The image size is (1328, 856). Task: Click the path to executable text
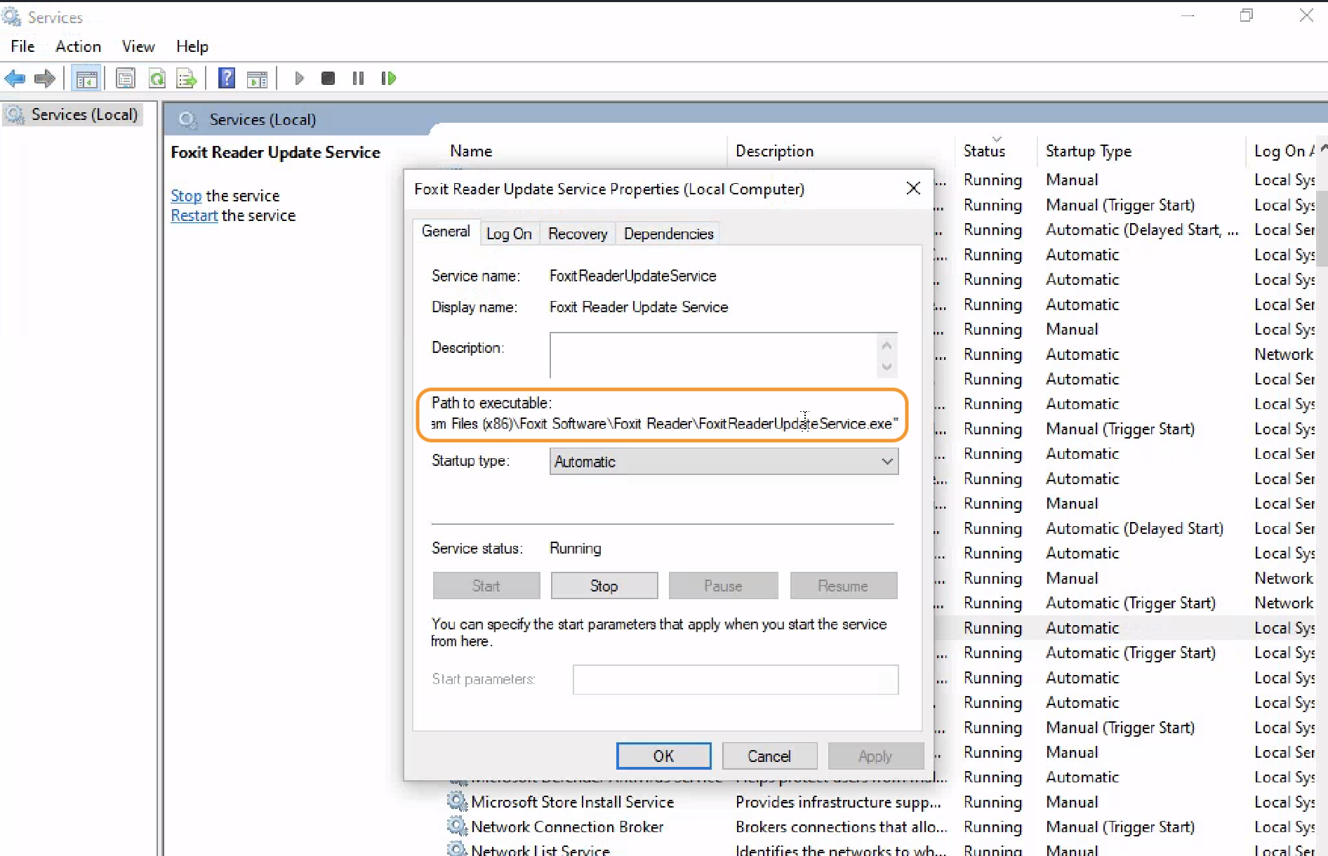[664, 424]
